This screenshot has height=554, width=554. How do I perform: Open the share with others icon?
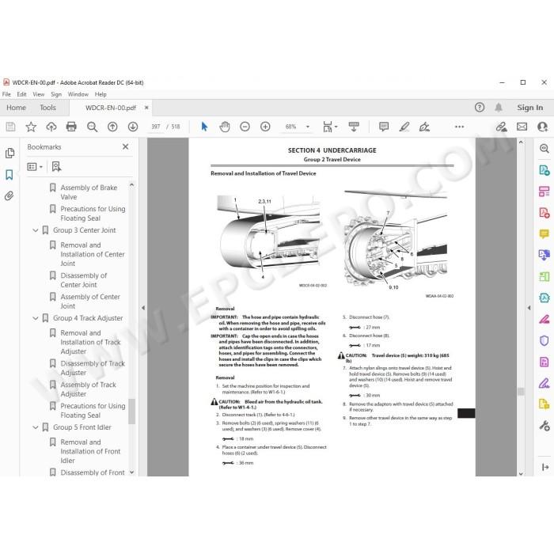pyautogui.click(x=542, y=127)
